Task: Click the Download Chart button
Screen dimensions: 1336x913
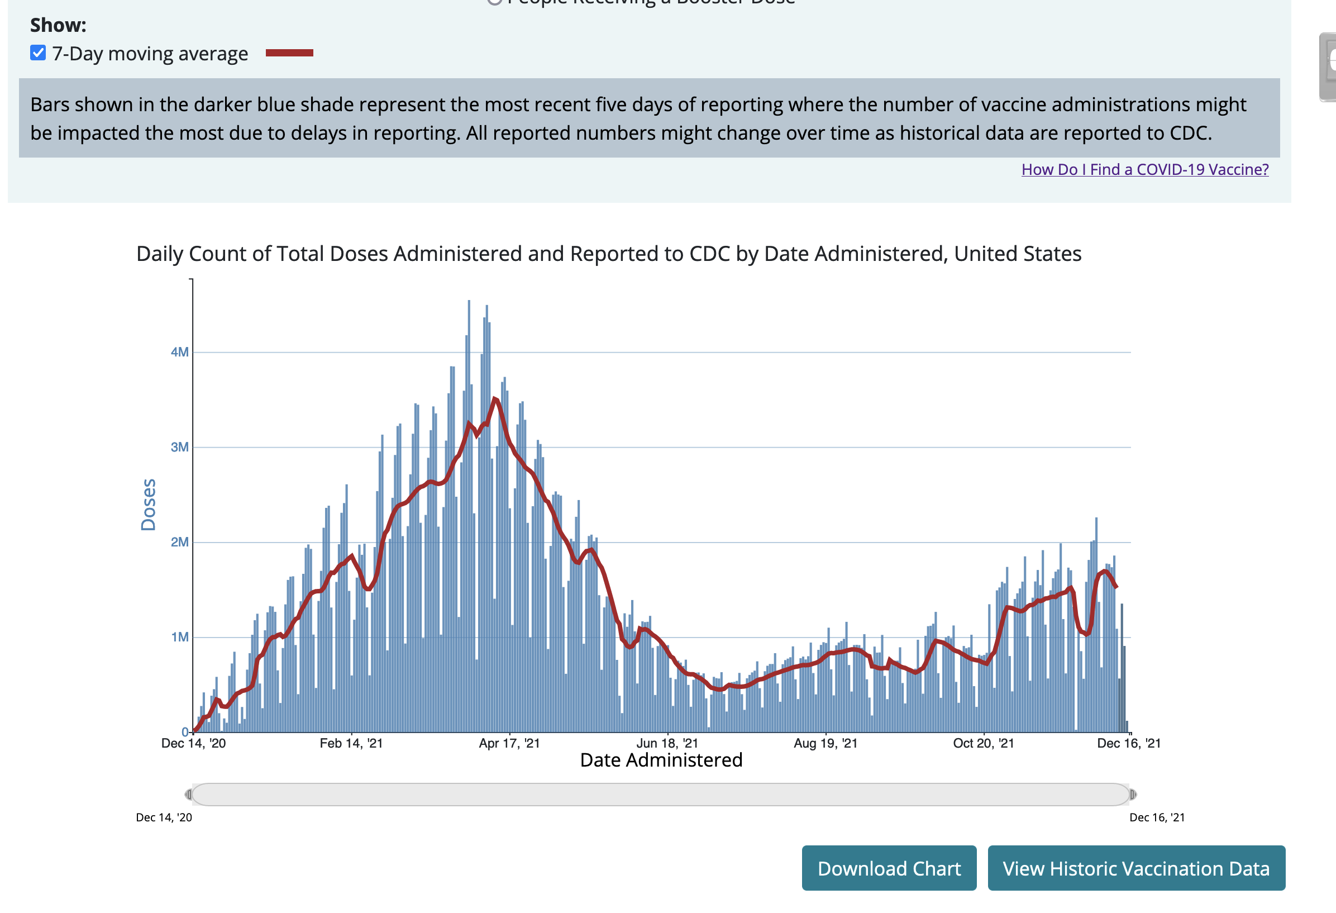Action: [x=889, y=868]
